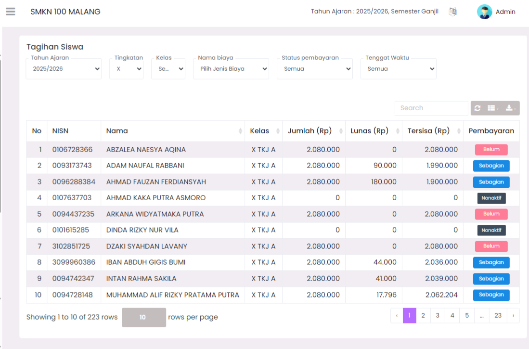The image size is (529, 349).
Task: Jump to last page 23
Action: point(498,316)
